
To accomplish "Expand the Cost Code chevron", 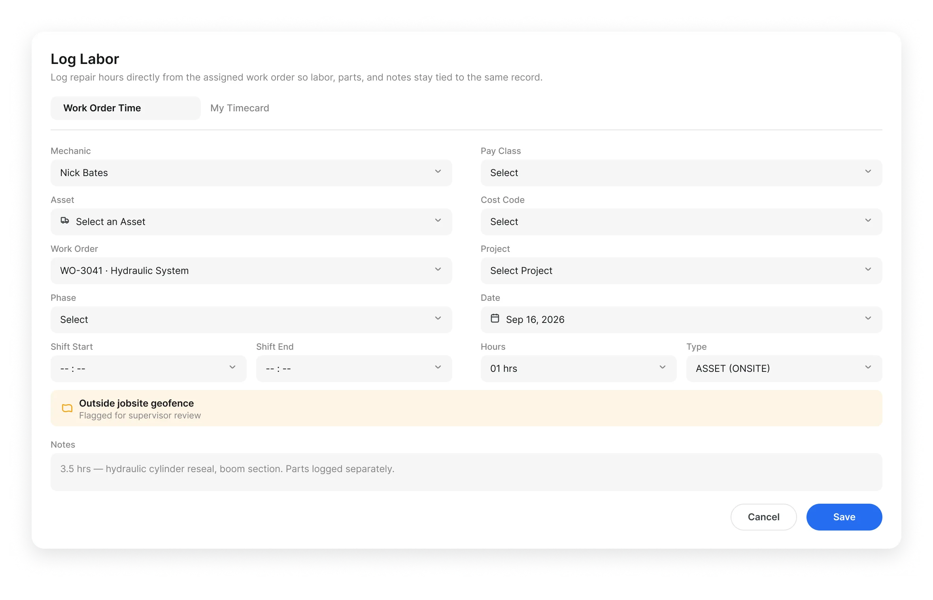I will 868,221.
